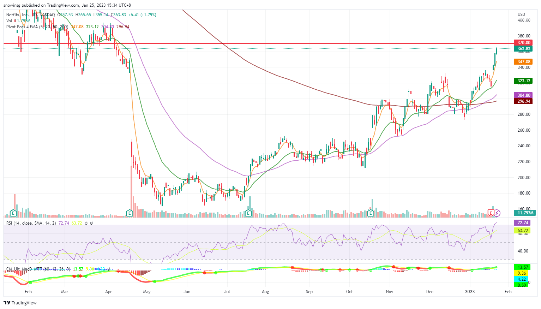Click the Jun date label

point(187,292)
